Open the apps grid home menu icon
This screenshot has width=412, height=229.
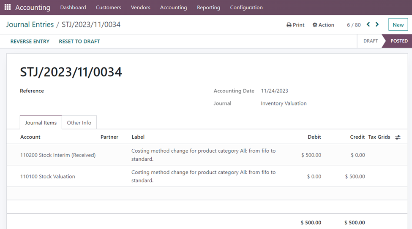click(8, 7)
